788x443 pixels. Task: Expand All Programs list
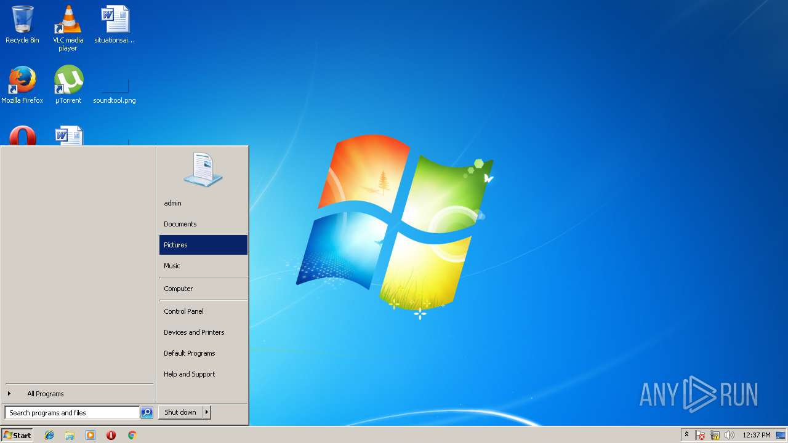point(79,394)
